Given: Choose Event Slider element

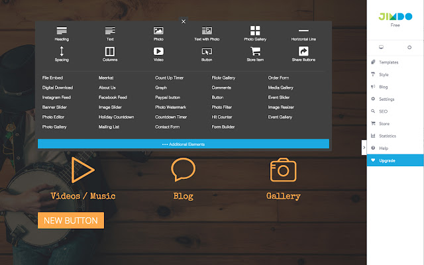Looking at the screenshot, I should [279, 97].
